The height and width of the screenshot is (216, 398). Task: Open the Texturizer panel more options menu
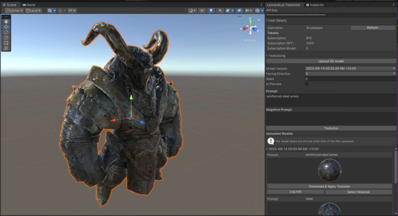click(394, 4)
